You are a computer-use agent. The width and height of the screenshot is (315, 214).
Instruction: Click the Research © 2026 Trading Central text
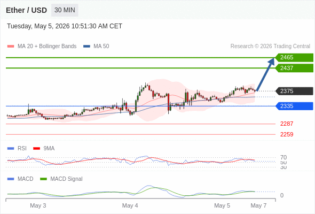[x=270, y=47]
